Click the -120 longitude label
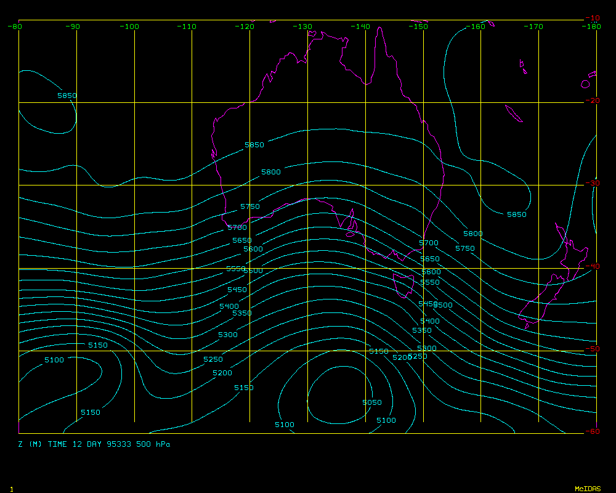616x493 pixels. (245, 26)
